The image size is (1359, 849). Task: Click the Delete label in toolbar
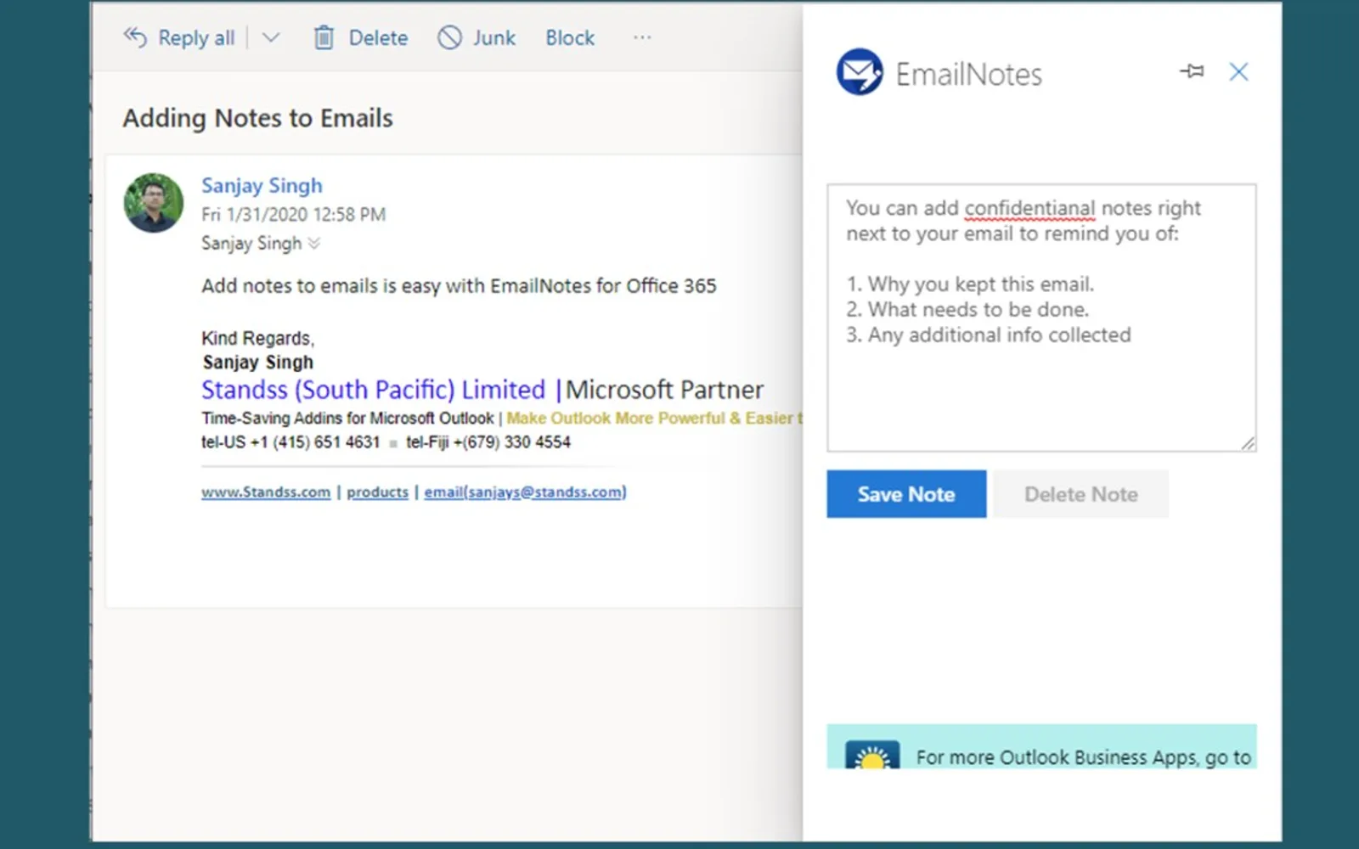click(378, 37)
